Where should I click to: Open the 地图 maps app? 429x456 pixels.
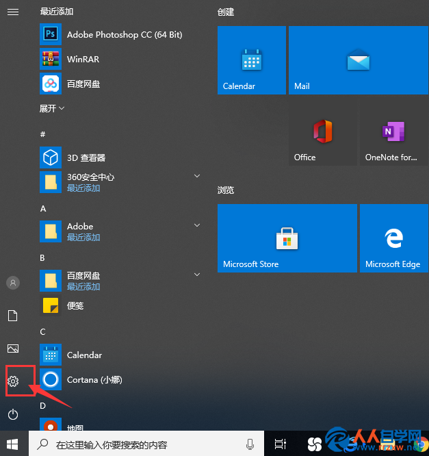tap(120, 425)
